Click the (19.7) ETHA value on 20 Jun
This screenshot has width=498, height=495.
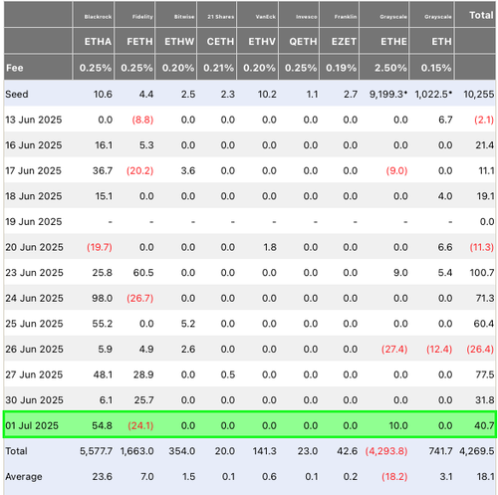[x=100, y=247]
